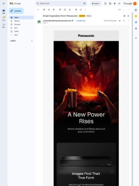Click the Compose button
Image resolution: width=139 pixels, height=186 pixels.
tap(16, 11)
